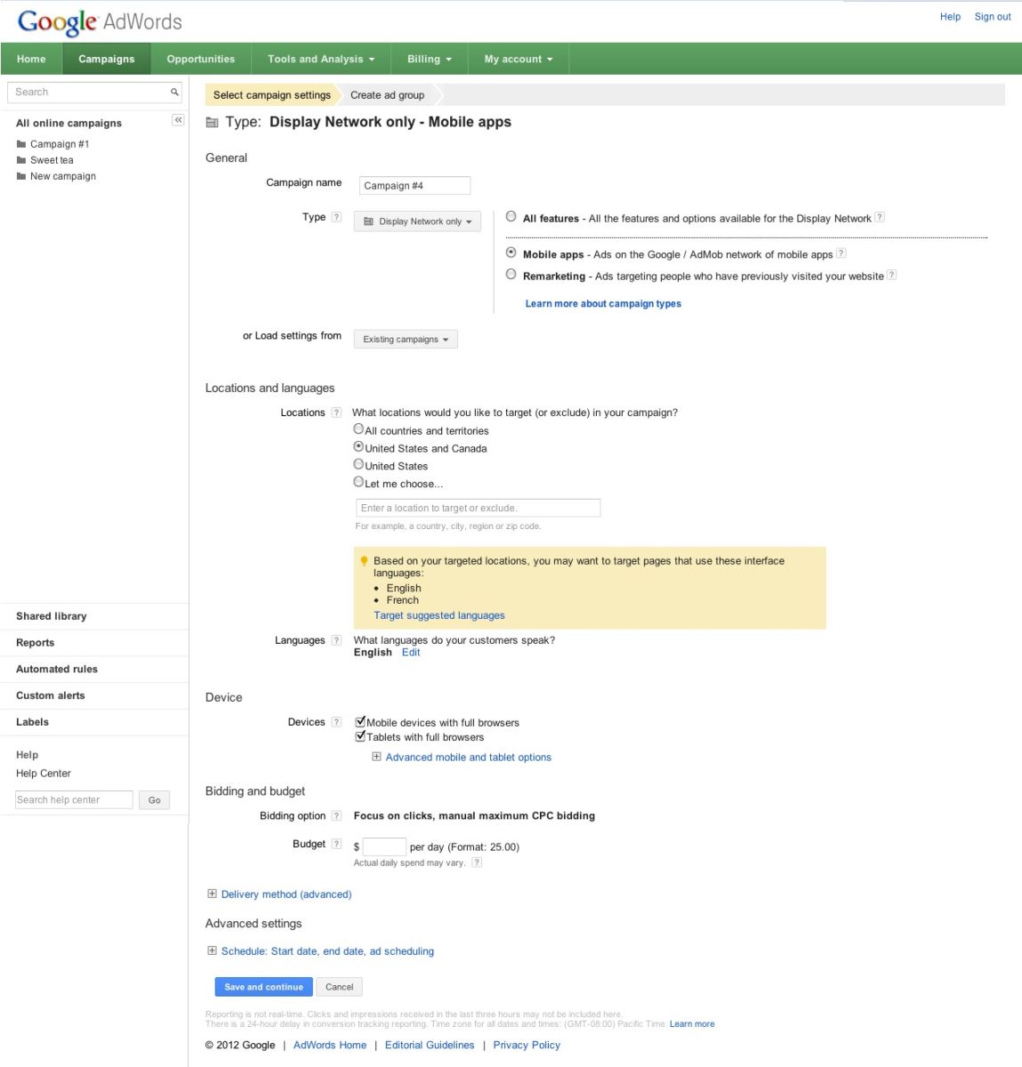Image resolution: width=1022 pixels, height=1067 pixels.
Task: Enable the Remarketing campaign type
Action: [510, 274]
